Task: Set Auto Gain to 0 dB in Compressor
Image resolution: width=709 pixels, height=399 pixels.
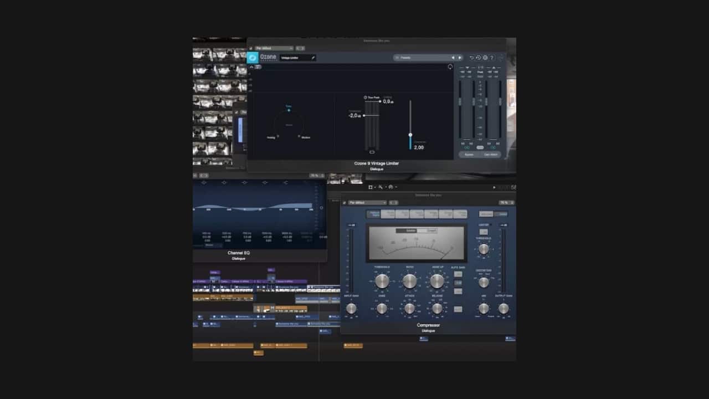Action: (x=458, y=283)
